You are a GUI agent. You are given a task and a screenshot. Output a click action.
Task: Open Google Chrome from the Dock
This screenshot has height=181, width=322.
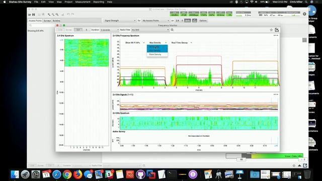pyautogui.click(x=67, y=174)
